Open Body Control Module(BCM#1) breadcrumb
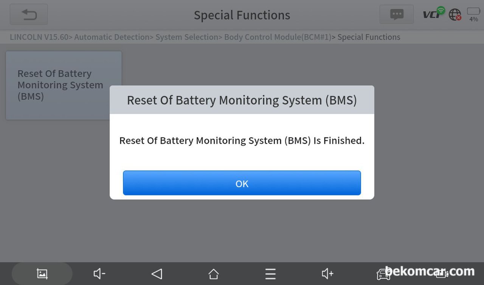This screenshot has width=484, height=285. click(278, 37)
